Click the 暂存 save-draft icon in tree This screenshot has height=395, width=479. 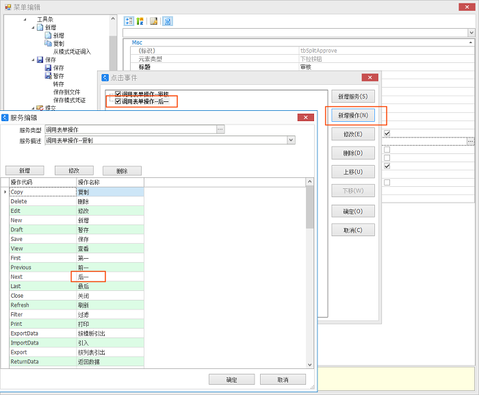pos(49,76)
